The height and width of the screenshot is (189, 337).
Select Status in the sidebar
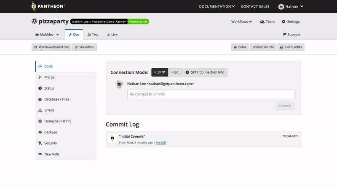tap(66, 88)
